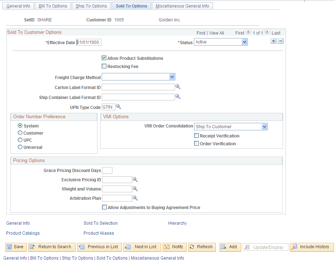The height and width of the screenshot is (266, 335).
Task: Tick the Receipt Verification checkbox
Action: click(x=196, y=135)
